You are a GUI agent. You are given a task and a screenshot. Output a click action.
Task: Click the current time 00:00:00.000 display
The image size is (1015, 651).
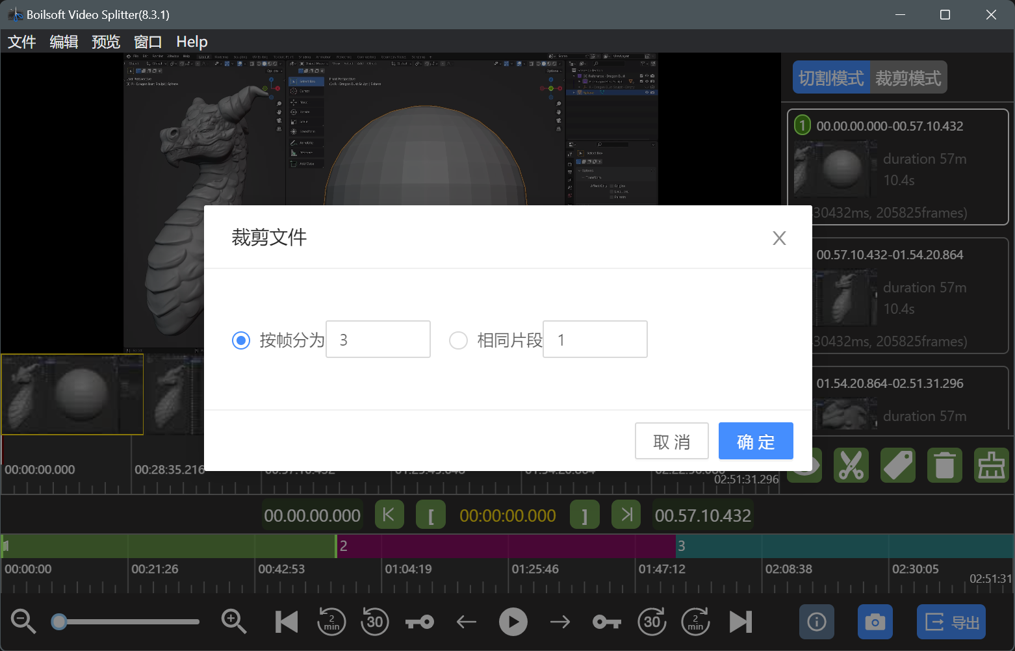(507, 515)
